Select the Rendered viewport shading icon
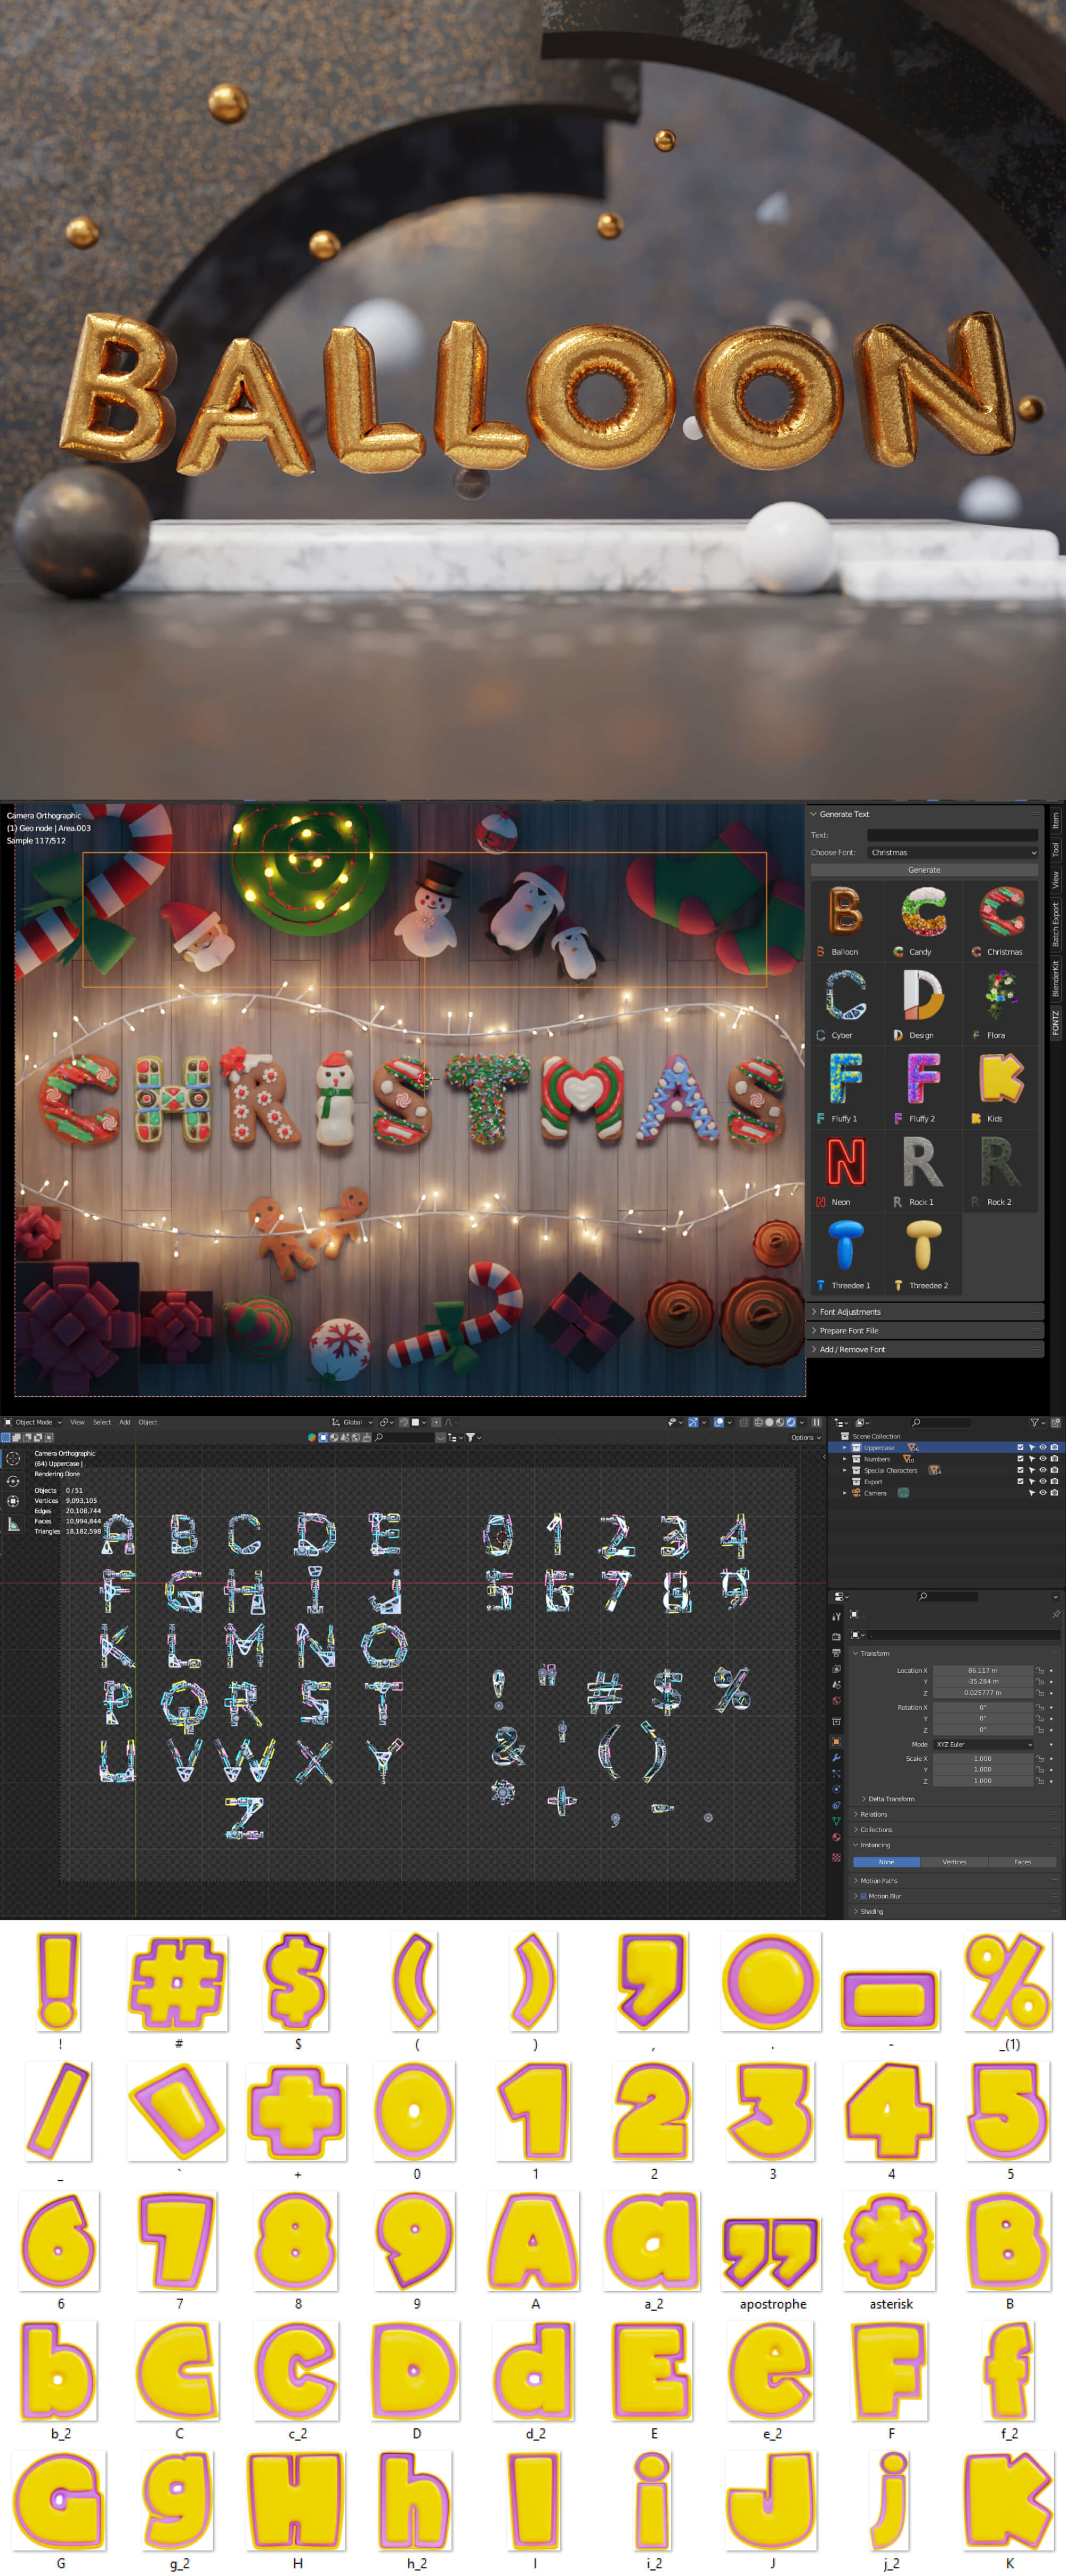Image resolution: width=1066 pixels, height=2576 pixels. pyautogui.click(x=791, y=1422)
